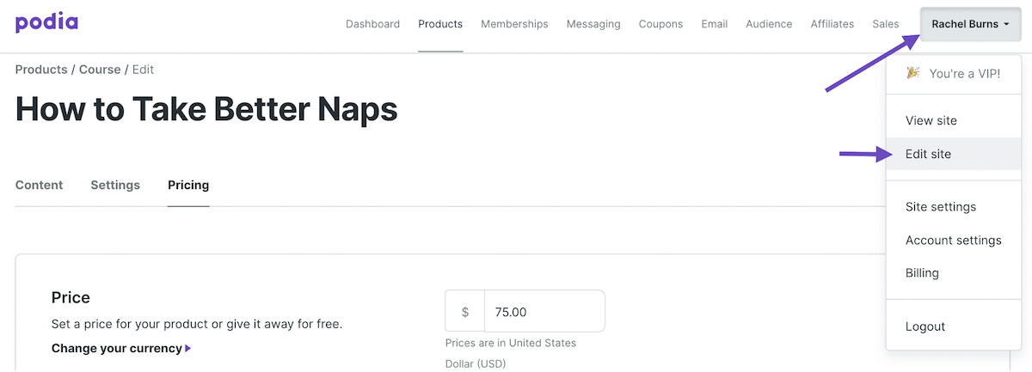This screenshot has width=1032, height=372.
Task: Switch to the Content tab
Action: point(39,185)
